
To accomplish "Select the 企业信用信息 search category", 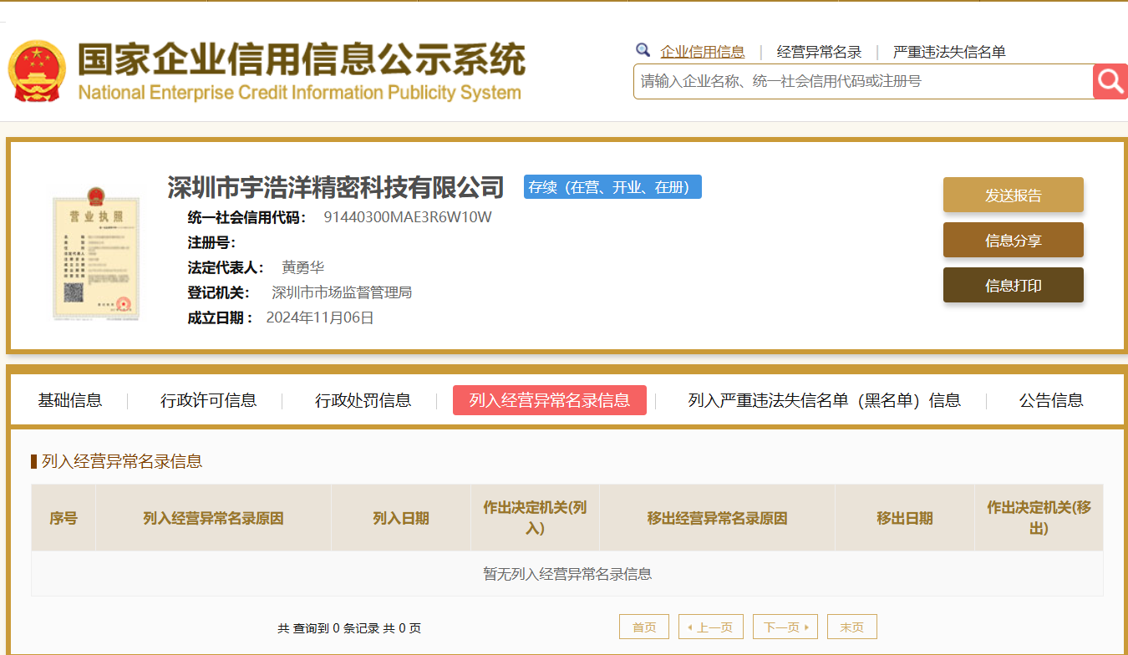I will point(702,52).
